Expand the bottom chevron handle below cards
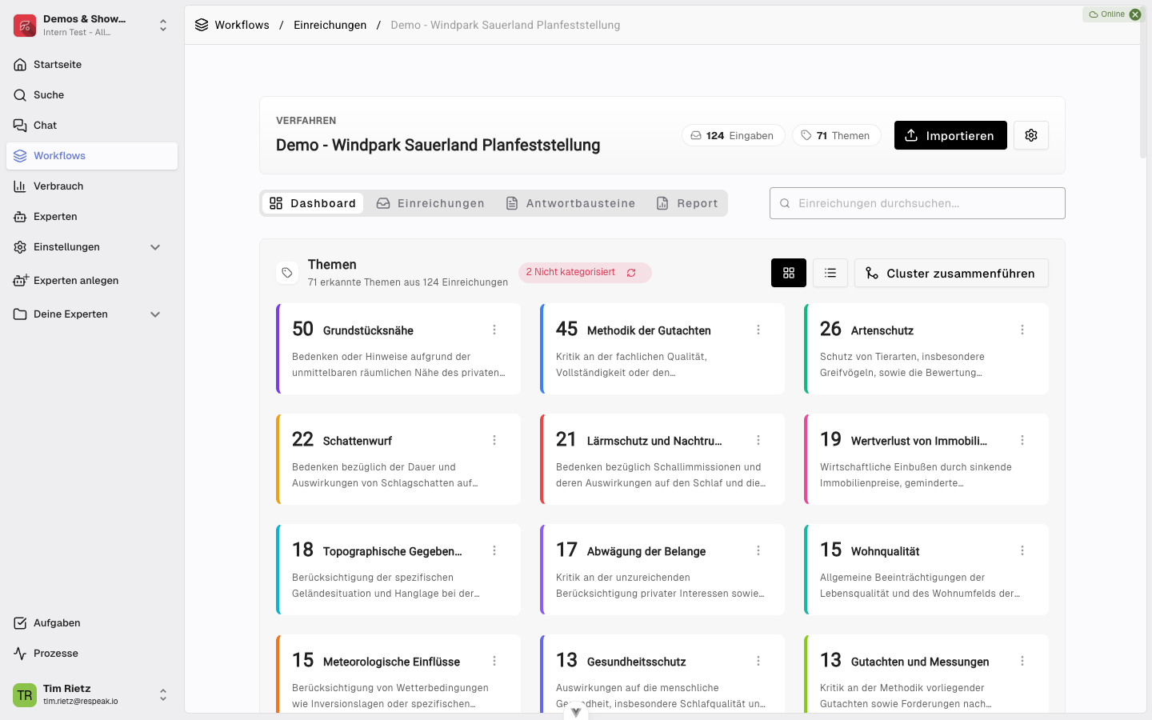 [576, 711]
